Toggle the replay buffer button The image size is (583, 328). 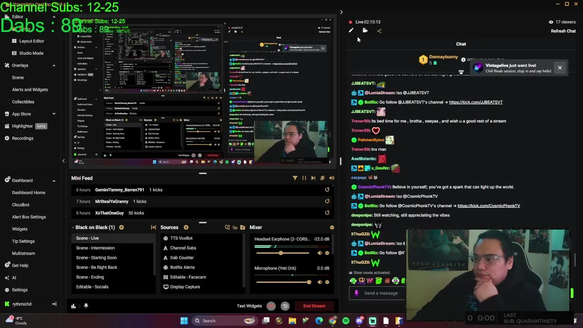point(285,306)
